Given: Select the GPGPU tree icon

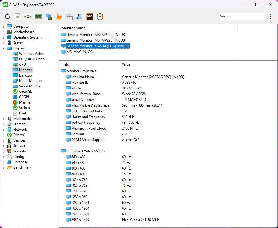Looking at the screenshot, I should tap(15, 97).
